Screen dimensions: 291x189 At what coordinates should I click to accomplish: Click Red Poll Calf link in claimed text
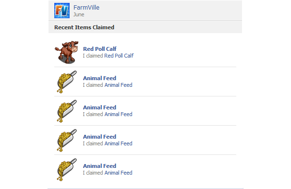(119, 56)
